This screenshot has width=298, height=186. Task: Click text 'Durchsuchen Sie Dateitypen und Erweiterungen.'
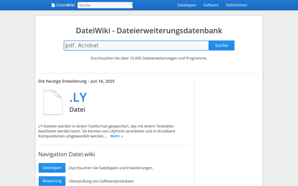pyautogui.click(x=111, y=168)
